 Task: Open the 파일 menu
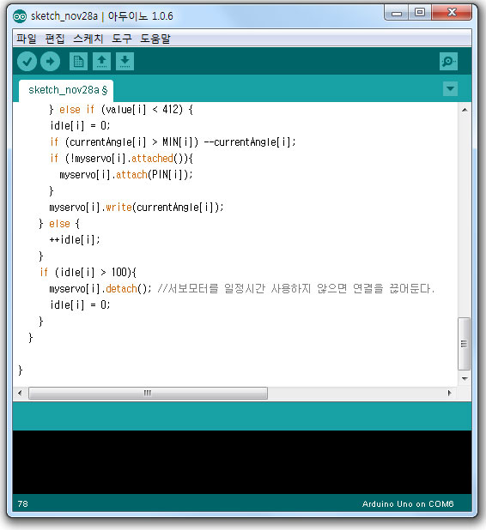click(26, 39)
